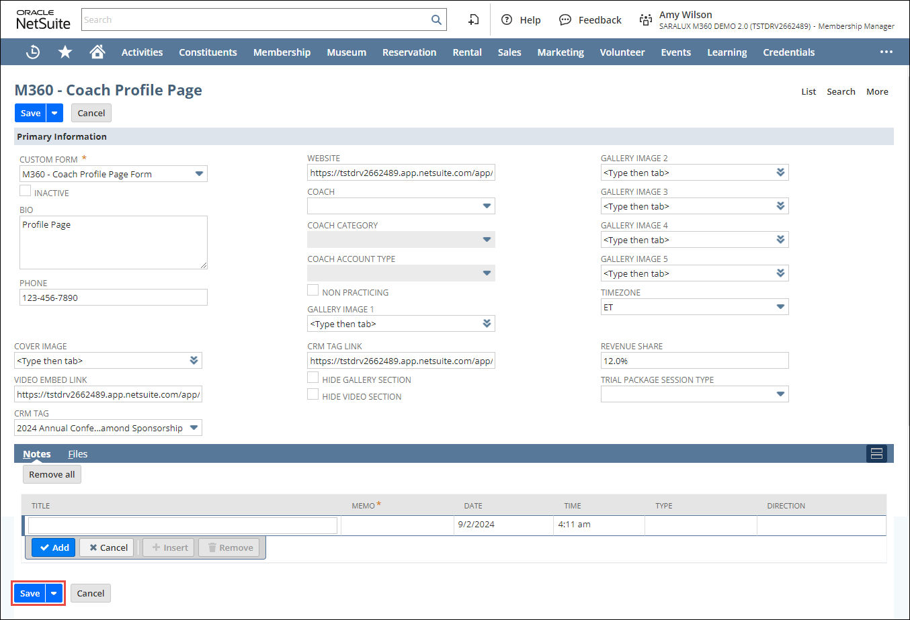Toggle subtab layout icon on Notes bar
Screen dimensions: 910x620
(876, 454)
